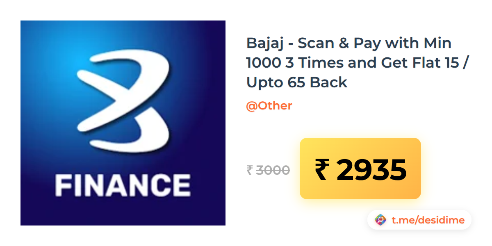Click the white DesiDime pill badge
Image resolution: width=492 pixels, height=246 pixels.
point(419,220)
